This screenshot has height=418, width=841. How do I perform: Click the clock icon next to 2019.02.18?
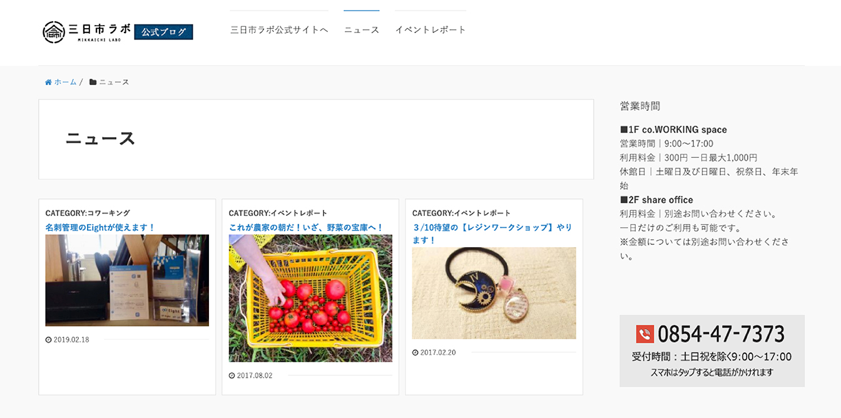click(x=48, y=340)
